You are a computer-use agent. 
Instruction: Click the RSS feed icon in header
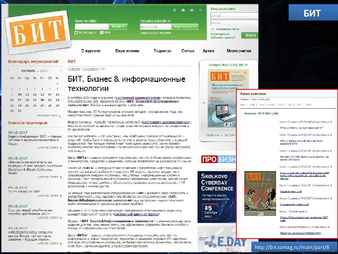(x=200, y=10)
